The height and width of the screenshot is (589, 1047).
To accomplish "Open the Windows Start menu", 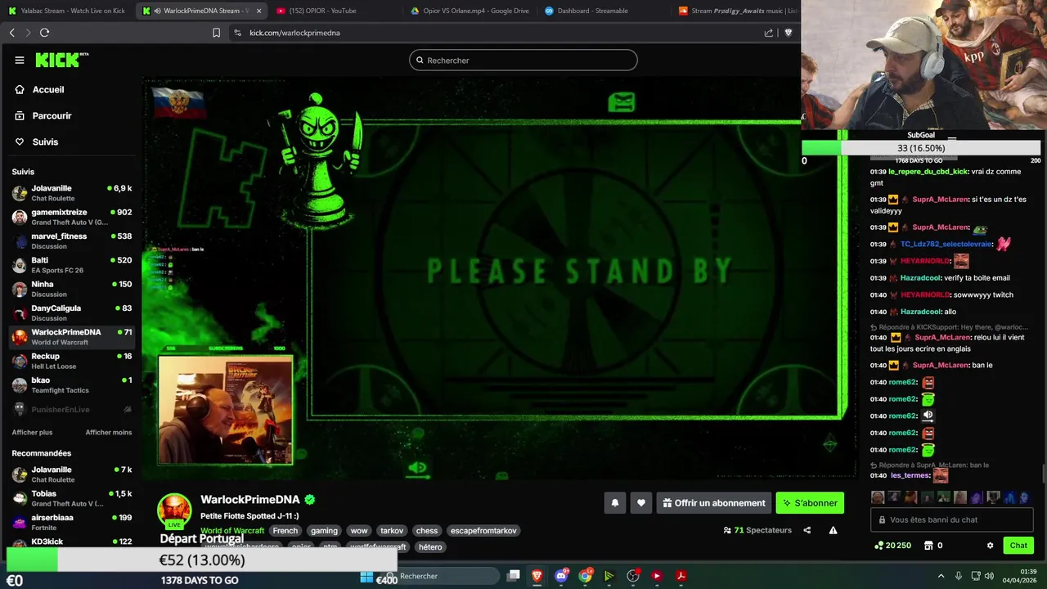I will tap(366, 576).
